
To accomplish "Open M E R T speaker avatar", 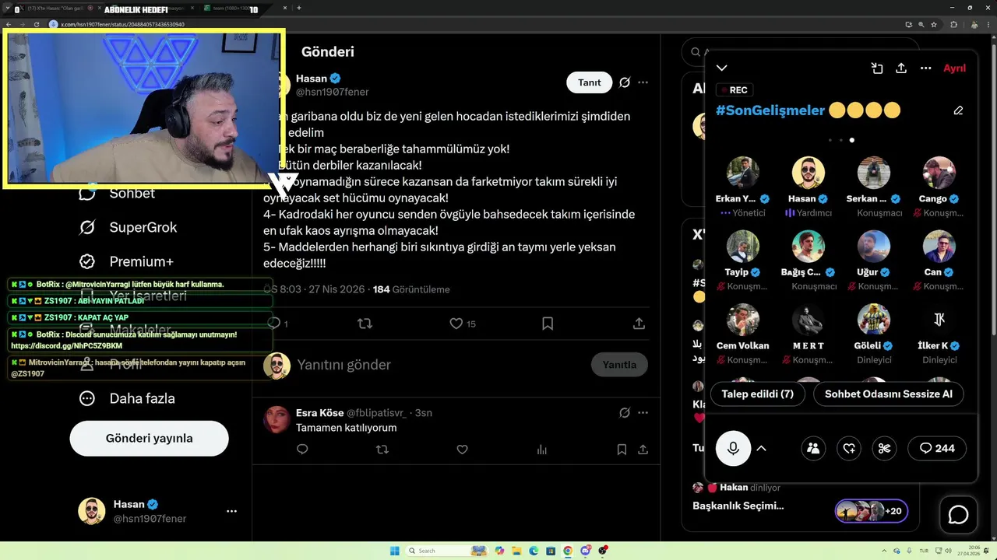I will click(x=809, y=319).
